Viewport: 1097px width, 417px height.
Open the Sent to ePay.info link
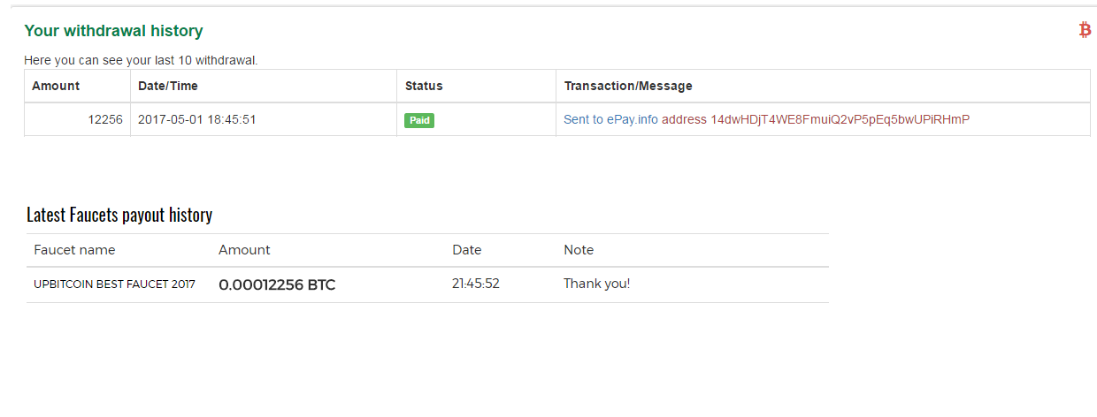pyautogui.click(x=610, y=119)
